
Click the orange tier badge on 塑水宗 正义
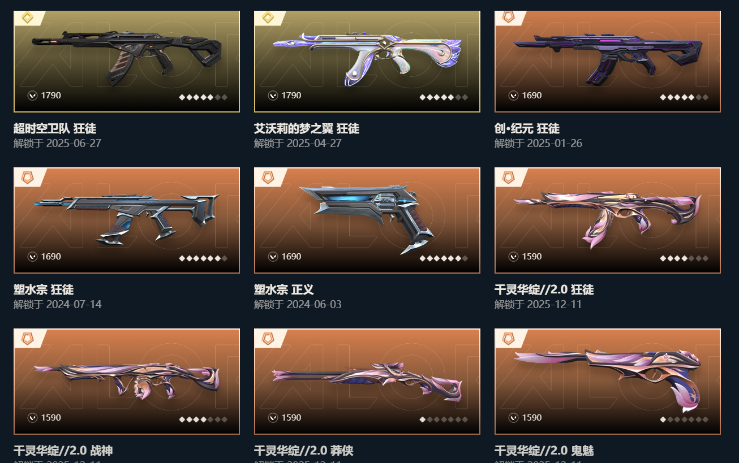268,178
